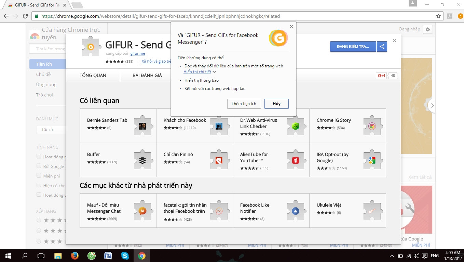464x262 pixels.
Task: Go back to the previous page
Action: [x=6, y=16]
